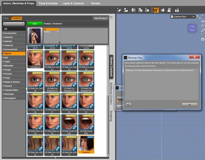This screenshot has height=160, width=205.
Task: Select the V6 Belle All material thumbnail
Action: point(35,59)
